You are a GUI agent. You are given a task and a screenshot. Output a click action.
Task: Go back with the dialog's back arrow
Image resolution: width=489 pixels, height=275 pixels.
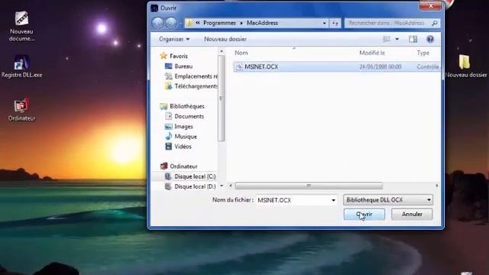click(158, 23)
